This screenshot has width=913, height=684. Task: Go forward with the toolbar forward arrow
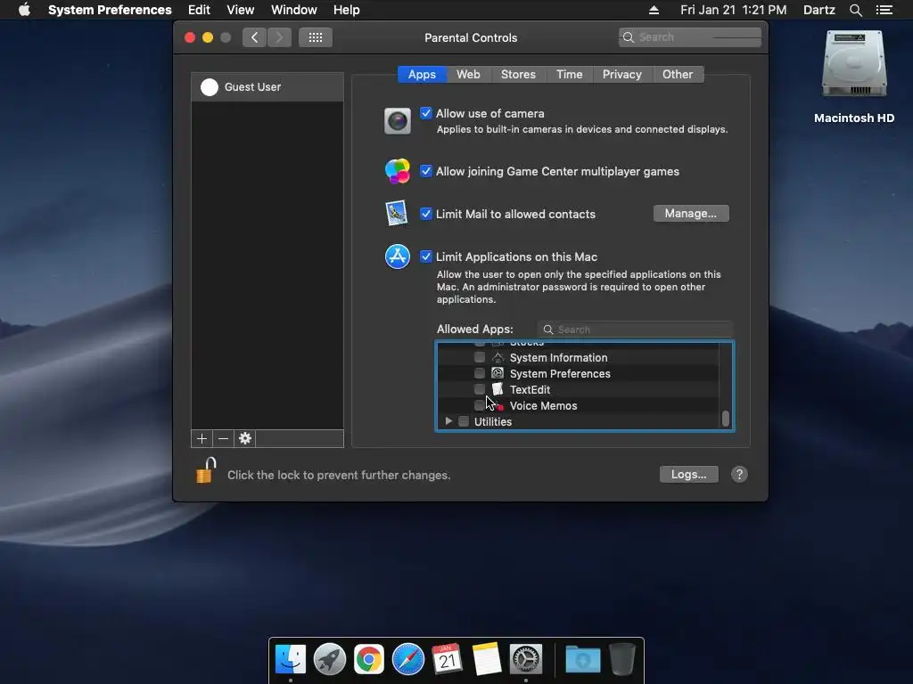coord(279,37)
